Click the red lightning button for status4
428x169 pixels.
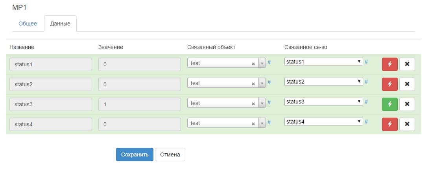tap(389, 124)
